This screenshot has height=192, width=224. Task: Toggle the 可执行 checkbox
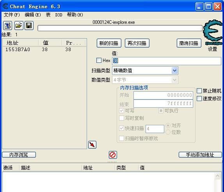[161, 110]
